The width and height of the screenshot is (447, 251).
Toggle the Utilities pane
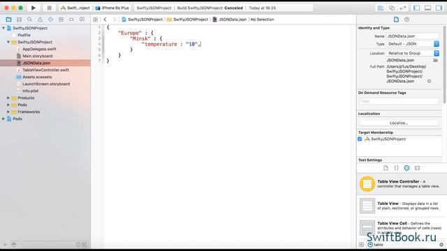pyautogui.click(x=439, y=8)
